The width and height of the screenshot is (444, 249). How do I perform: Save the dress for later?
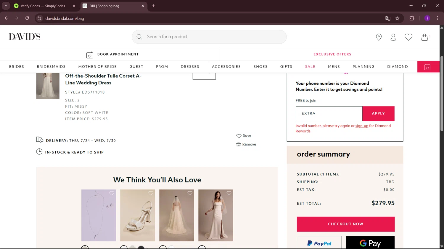tap(247, 136)
